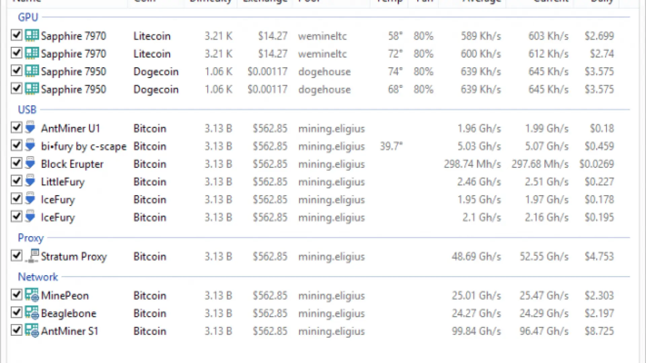Image resolution: width=646 pixels, height=363 pixels.
Task: Collapse the GPU section
Action: tap(28, 17)
